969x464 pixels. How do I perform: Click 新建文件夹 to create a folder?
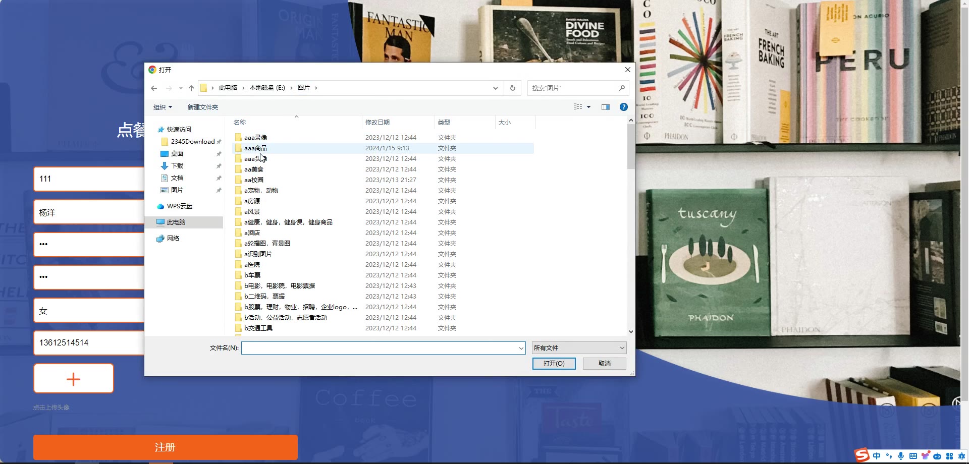202,107
